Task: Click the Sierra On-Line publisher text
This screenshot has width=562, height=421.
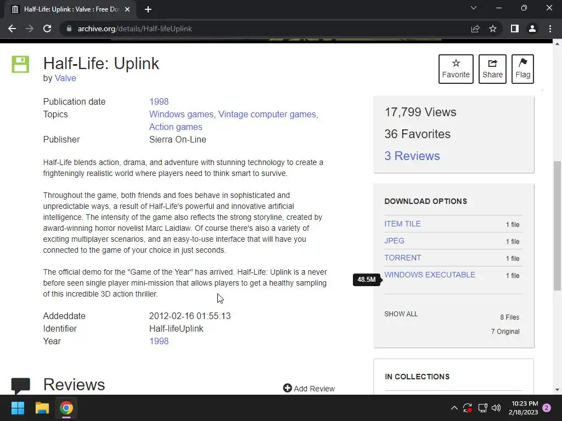Action: [x=177, y=140]
